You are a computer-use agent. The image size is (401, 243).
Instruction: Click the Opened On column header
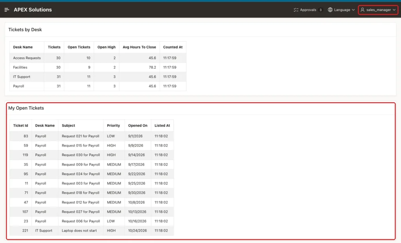[137, 125]
